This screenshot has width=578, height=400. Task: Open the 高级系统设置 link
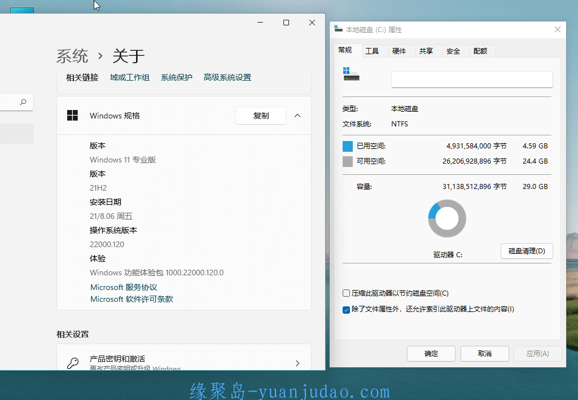(227, 77)
